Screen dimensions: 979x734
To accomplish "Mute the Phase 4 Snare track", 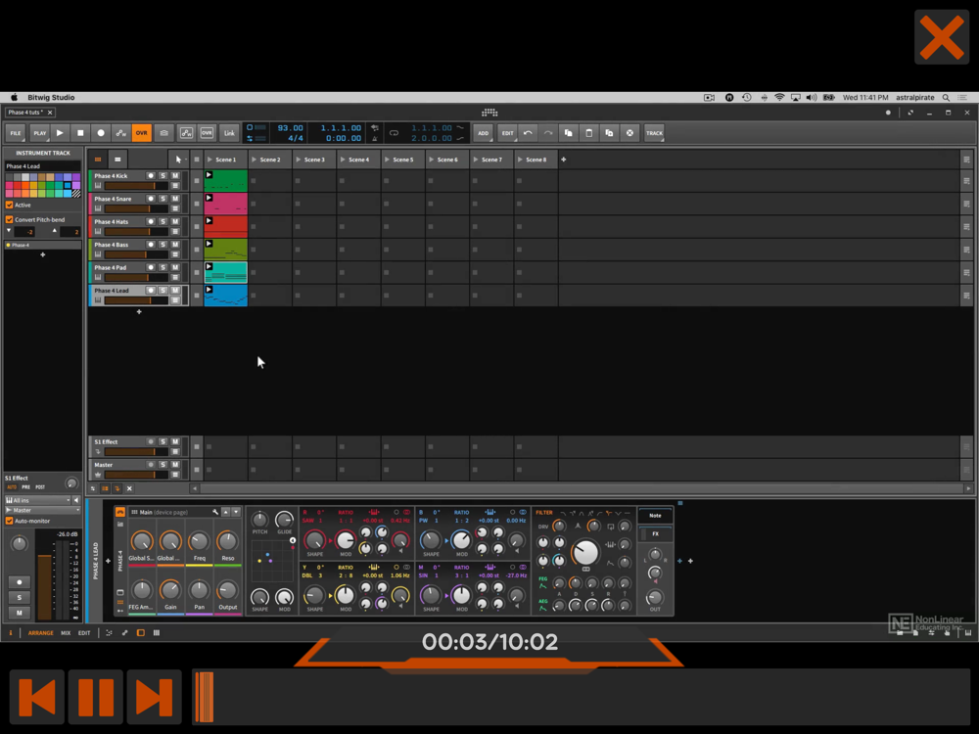I will [175, 200].
